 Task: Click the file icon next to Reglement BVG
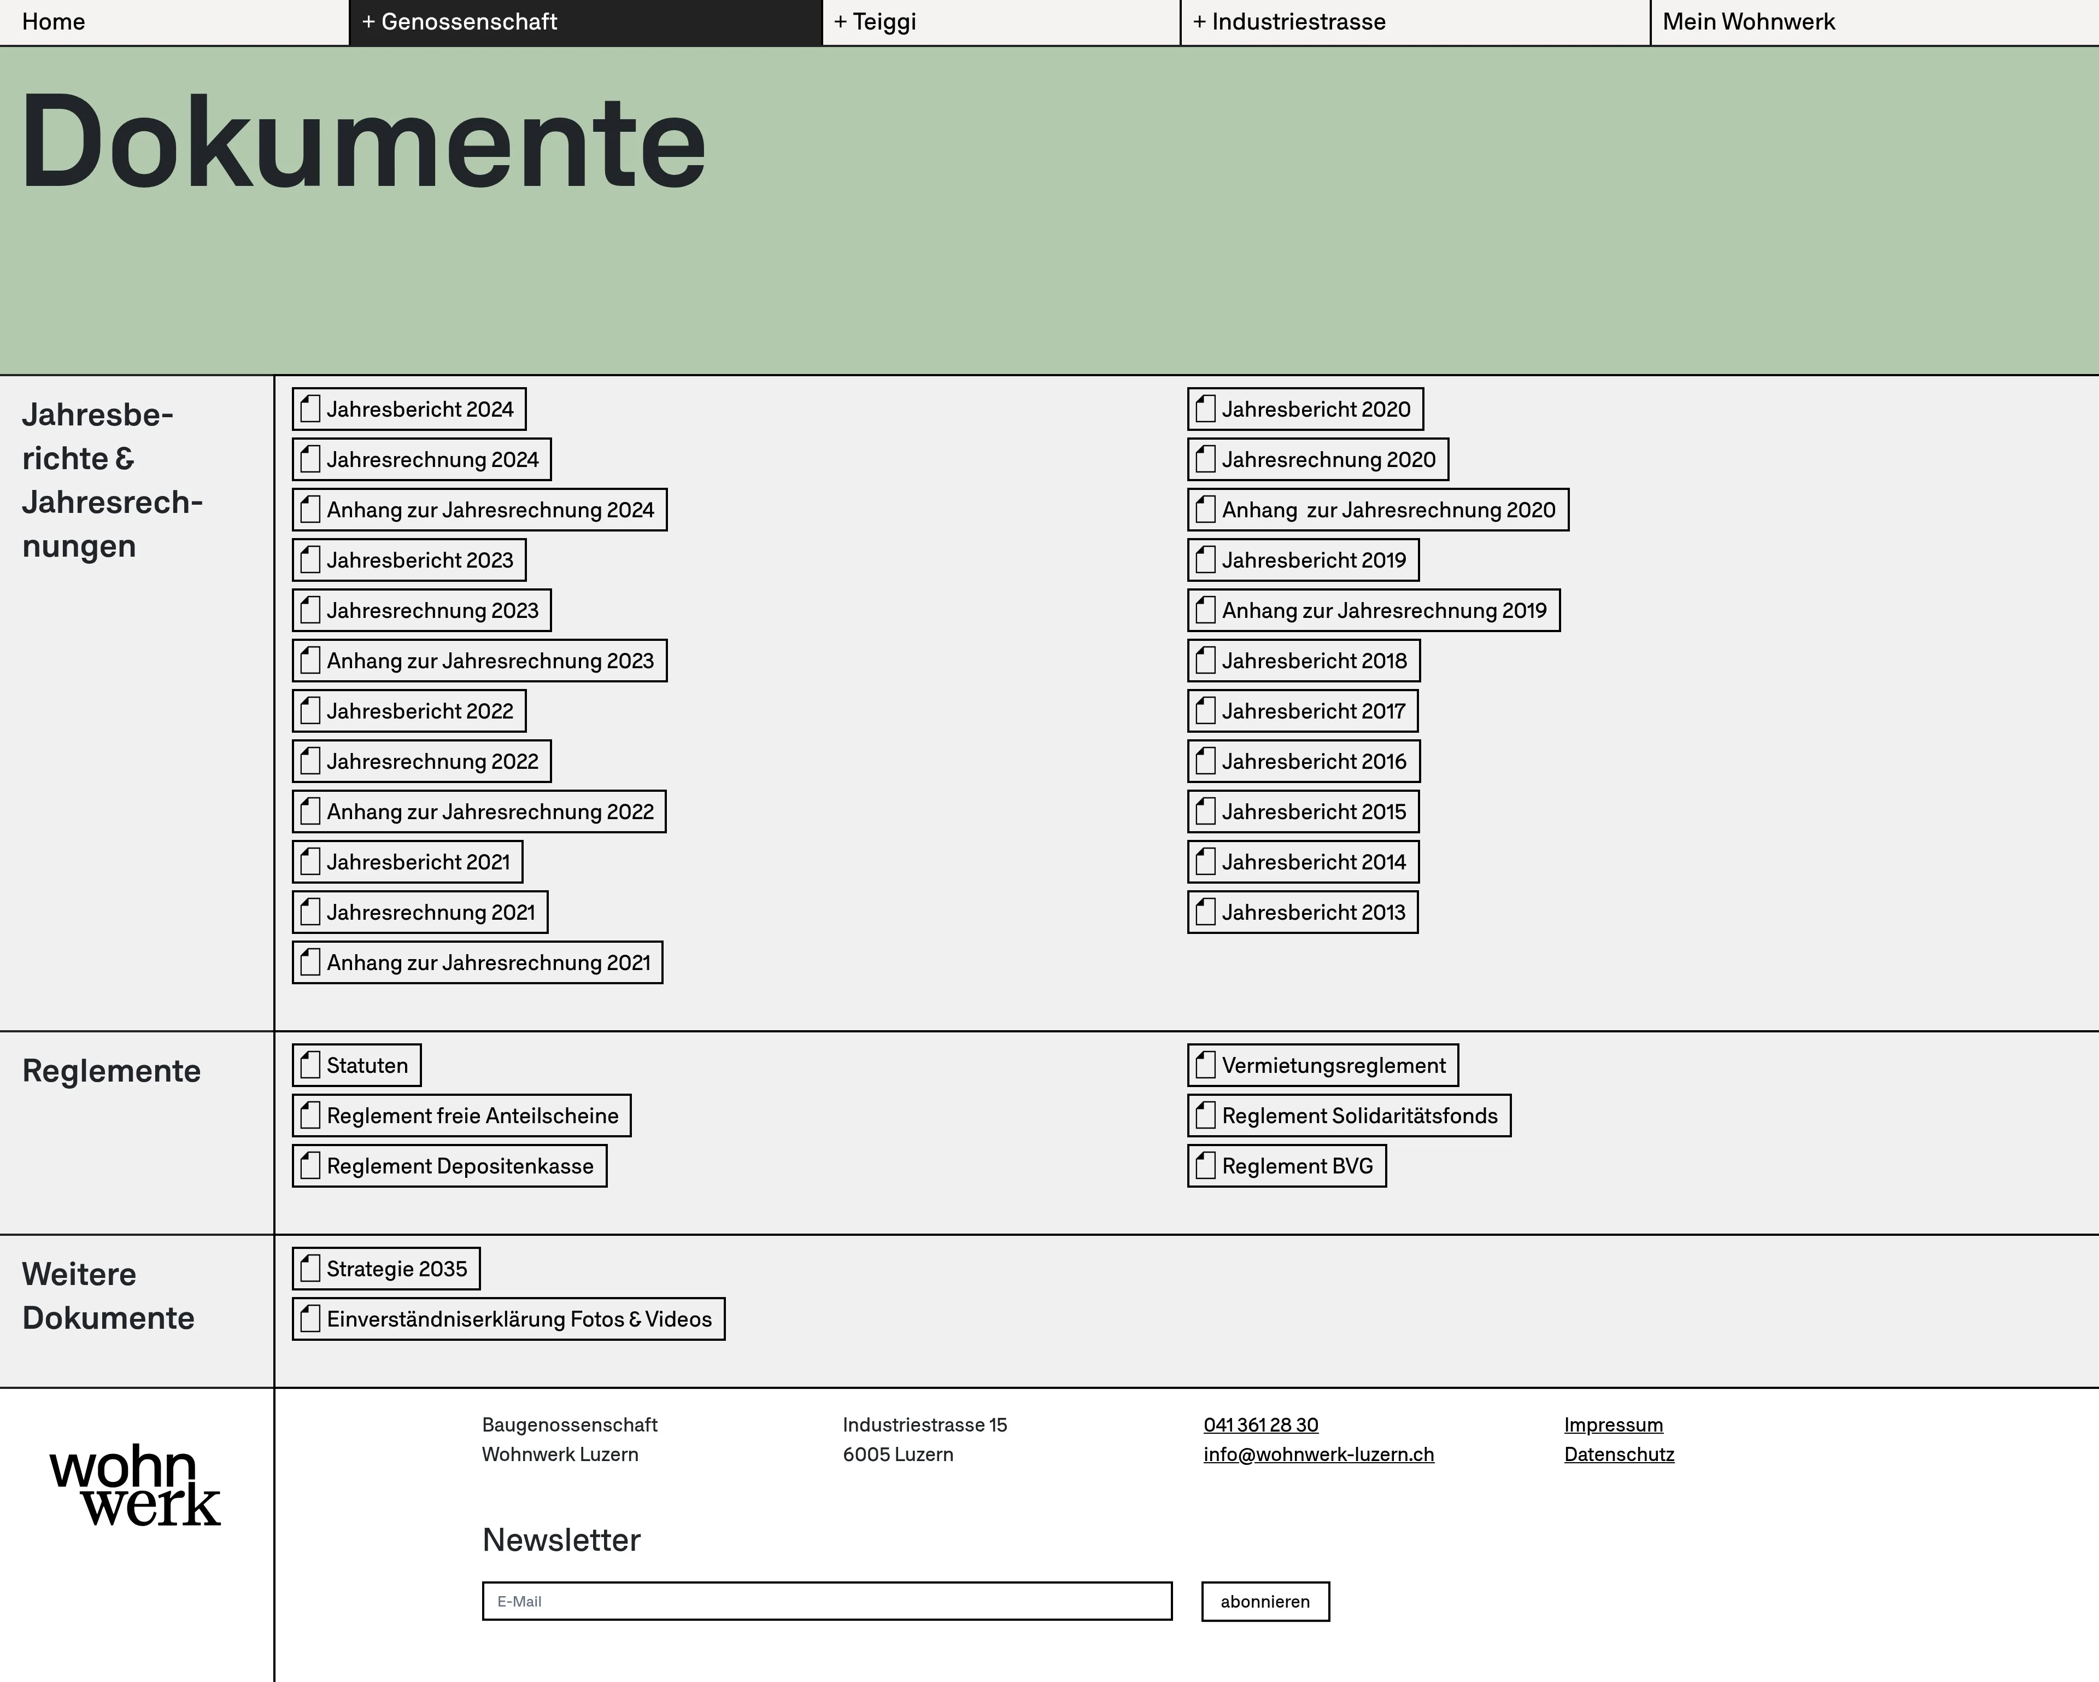(1205, 1166)
